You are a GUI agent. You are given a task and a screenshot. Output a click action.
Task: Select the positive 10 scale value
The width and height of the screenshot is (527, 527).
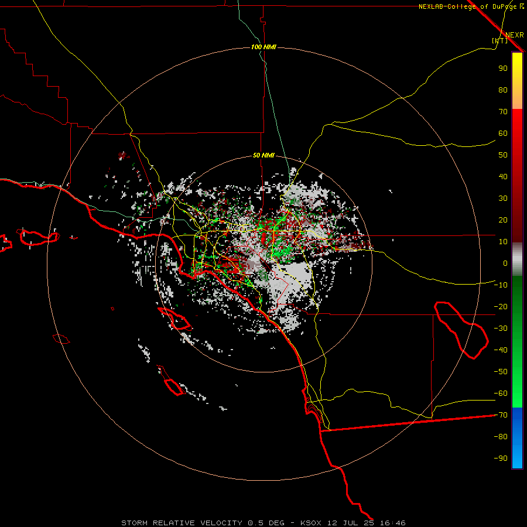coord(503,242)
